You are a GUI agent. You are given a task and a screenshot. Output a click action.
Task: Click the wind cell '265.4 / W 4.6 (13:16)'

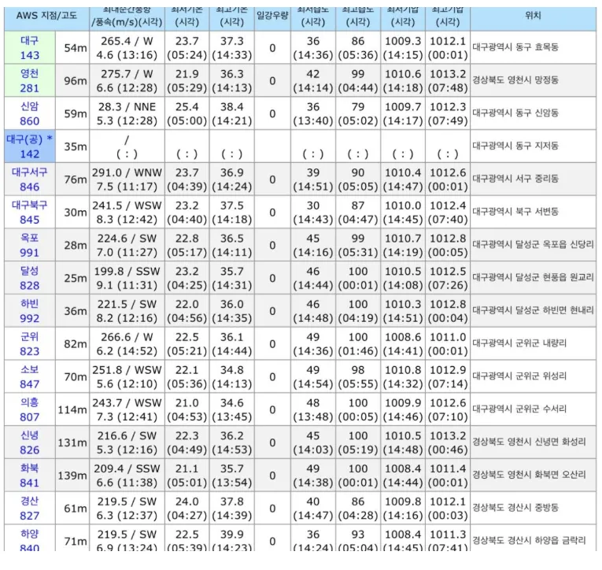coord(127,47)
